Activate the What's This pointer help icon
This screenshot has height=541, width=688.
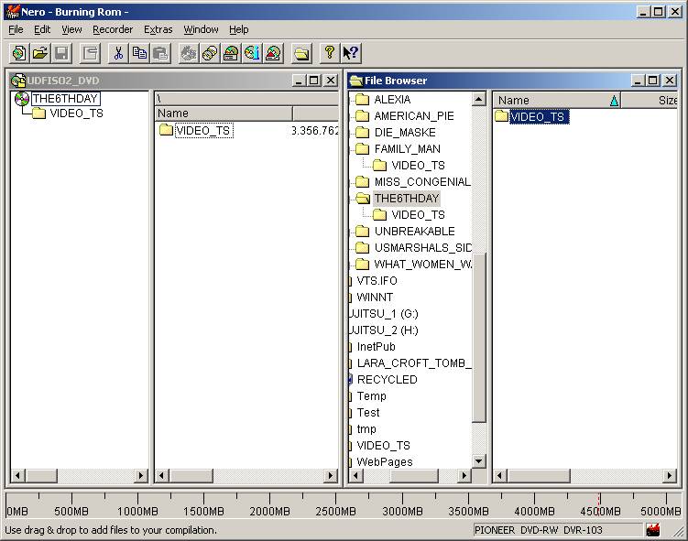coord(351,53)
